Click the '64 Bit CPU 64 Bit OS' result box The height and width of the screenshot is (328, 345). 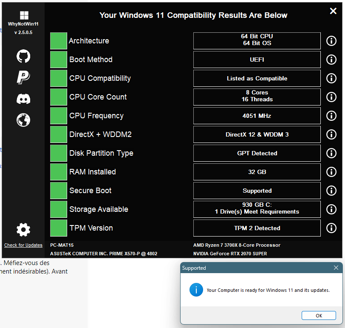click(257, 41)
